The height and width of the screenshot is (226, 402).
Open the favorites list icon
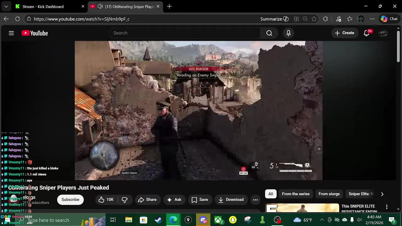tap(350, 19)
